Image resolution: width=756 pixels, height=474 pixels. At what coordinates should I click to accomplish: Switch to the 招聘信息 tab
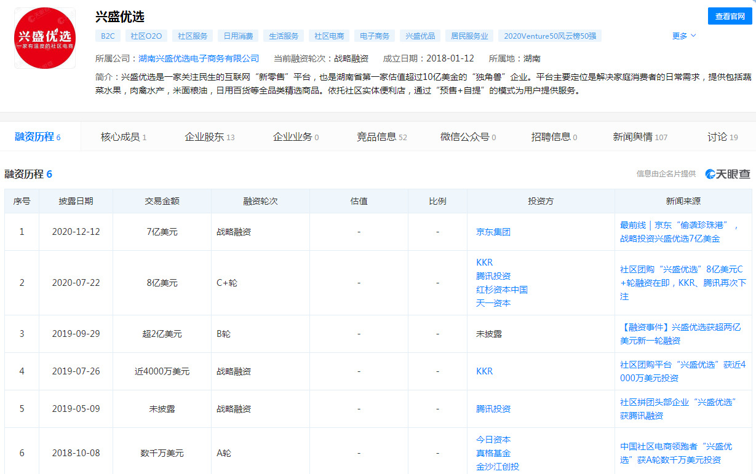click(554, 137)
